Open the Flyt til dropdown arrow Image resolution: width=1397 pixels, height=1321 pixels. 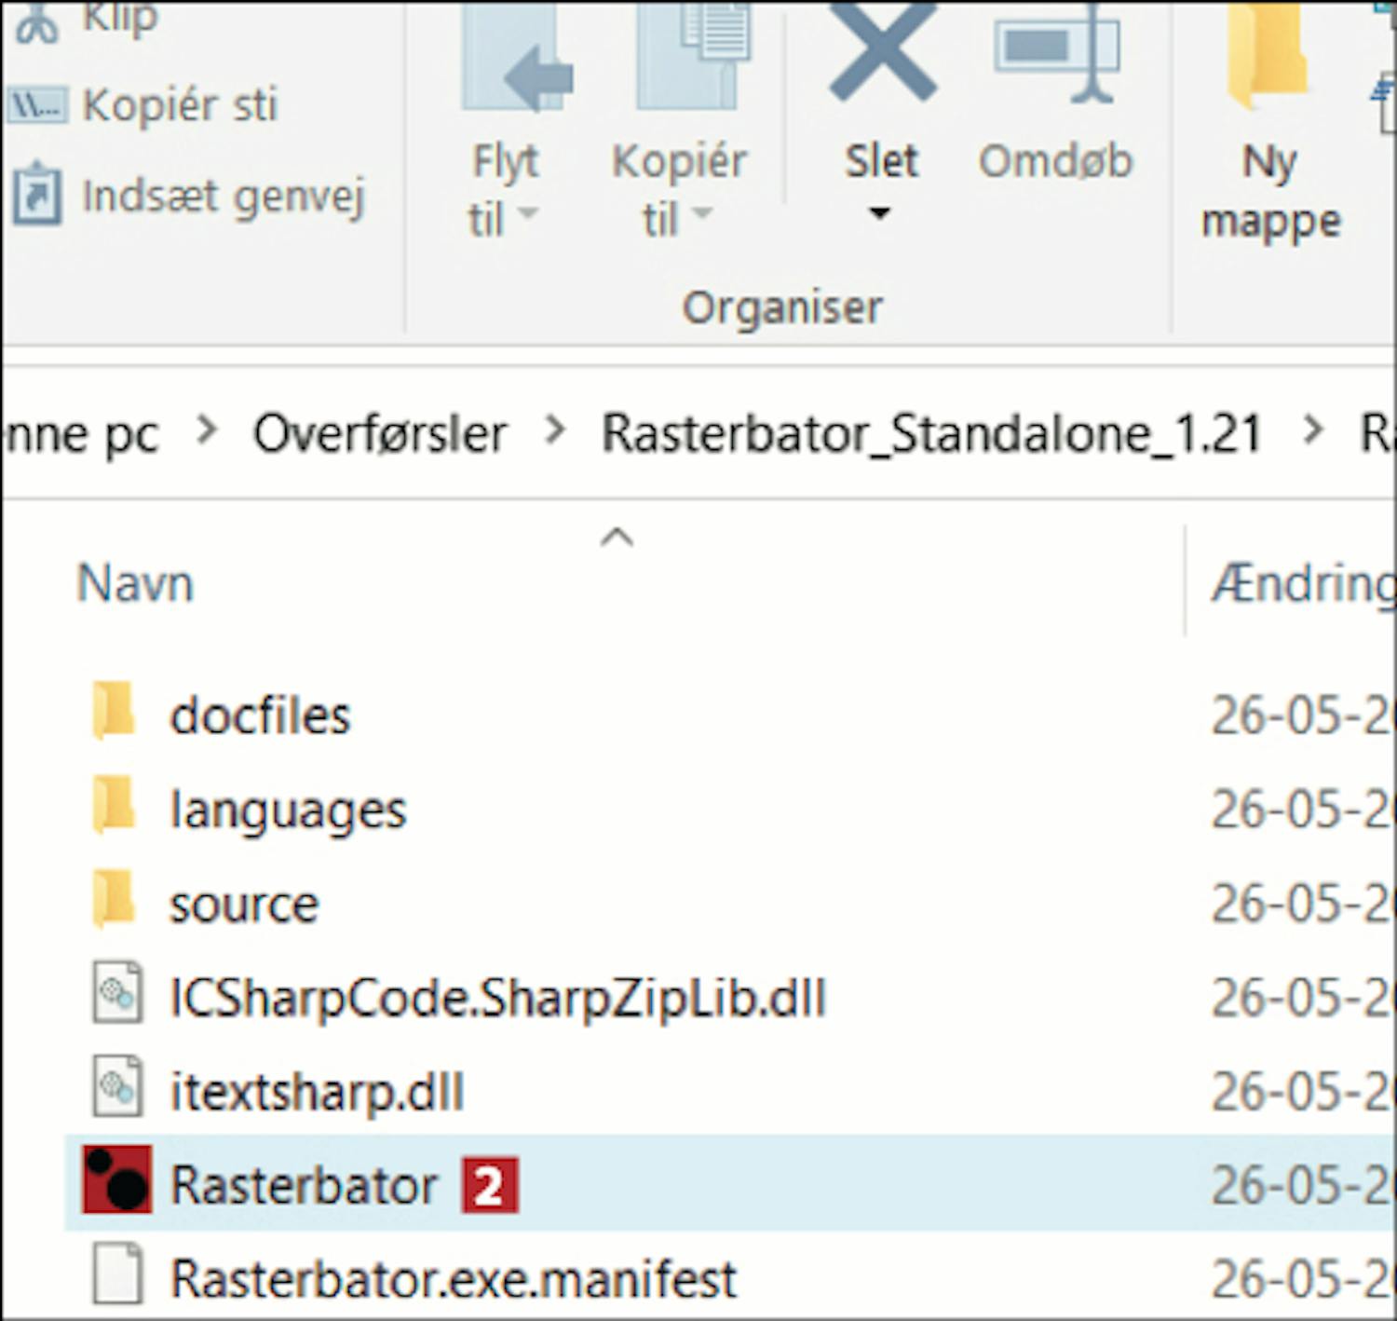[x=528, y=214]
